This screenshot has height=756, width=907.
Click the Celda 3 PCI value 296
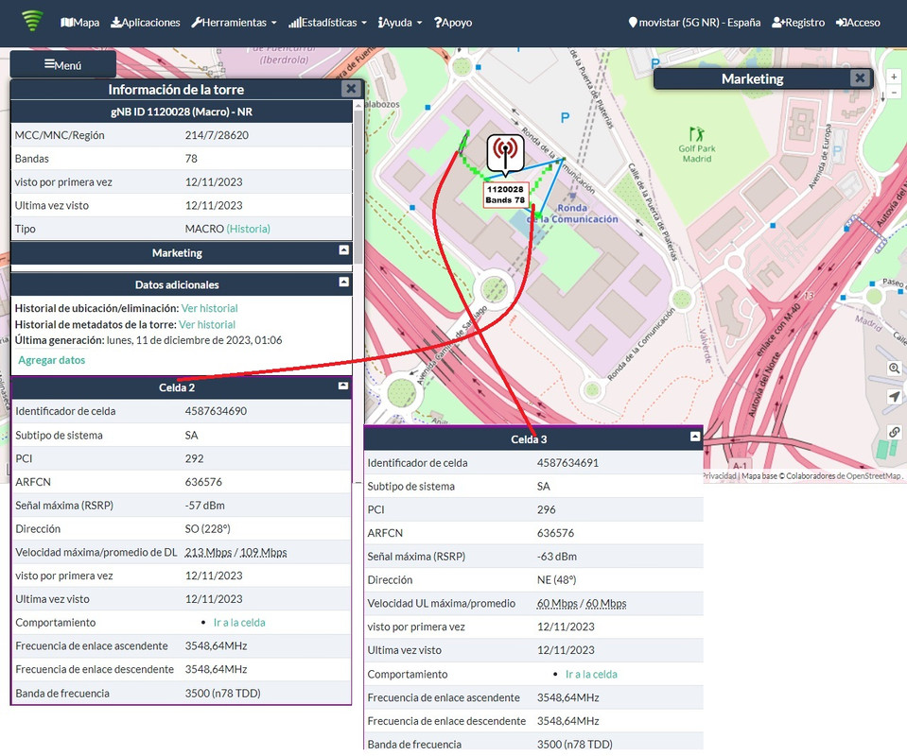coord(546,509)
